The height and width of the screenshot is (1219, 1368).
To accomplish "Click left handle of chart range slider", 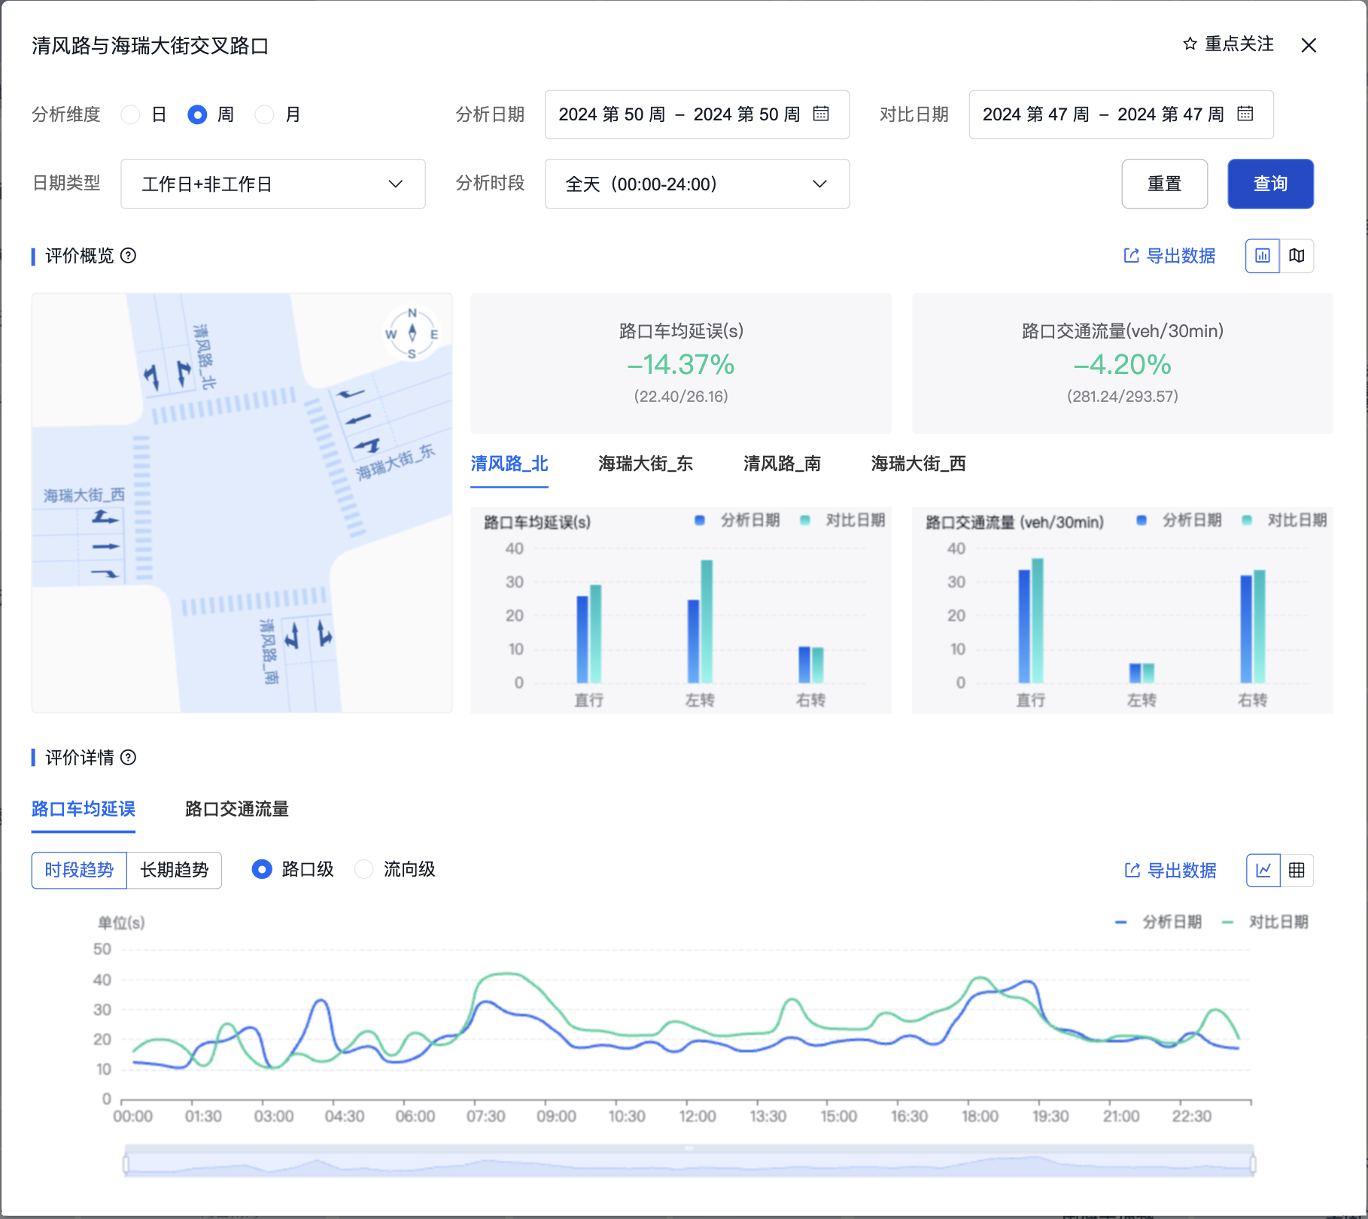I will [126, 1165].
